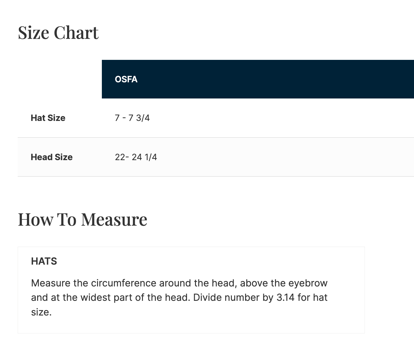This screenshot has width=414, height=355.
Task: Click the word eyebrow in the instructions
Action: pos(308,283)
